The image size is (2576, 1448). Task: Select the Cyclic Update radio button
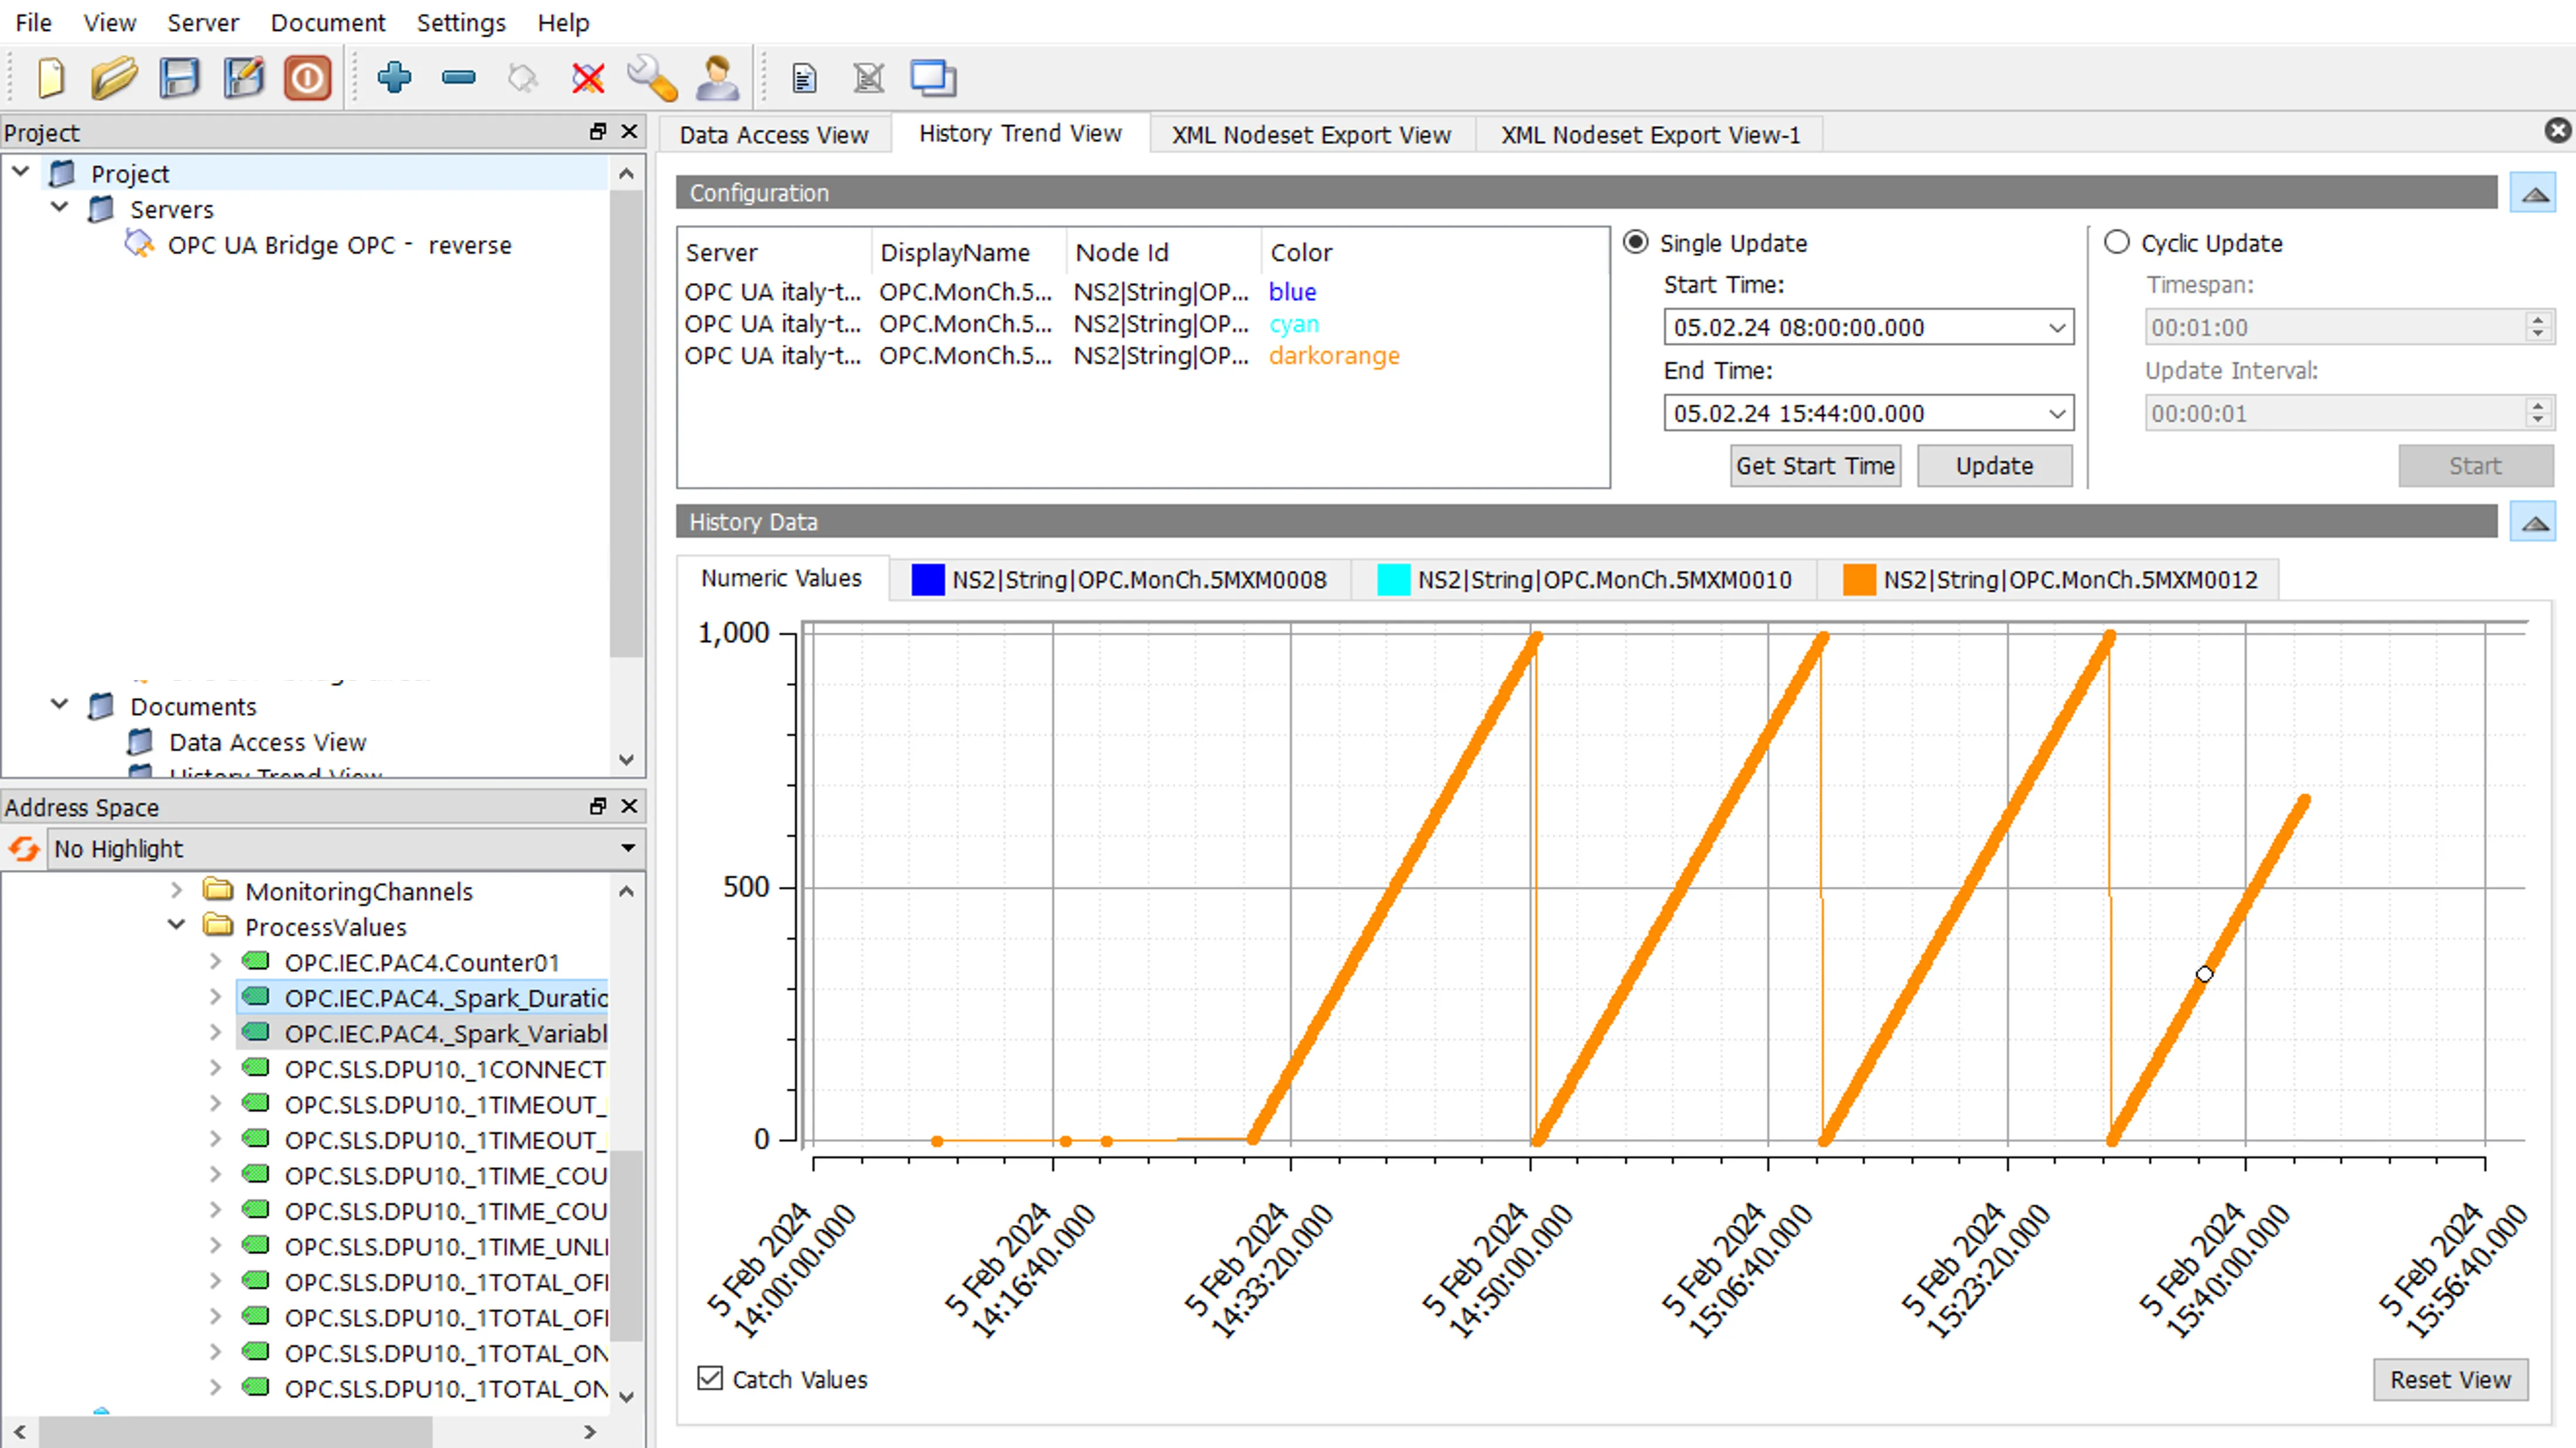coord(2116,242)
